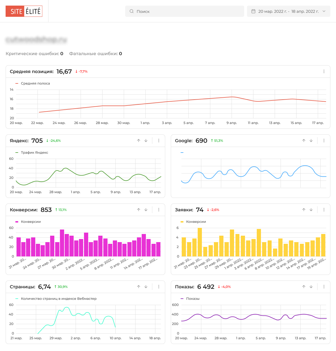336x351 pixels.
Task: Click the 30,9% Страницы change indicator
Action: (61, 287)
